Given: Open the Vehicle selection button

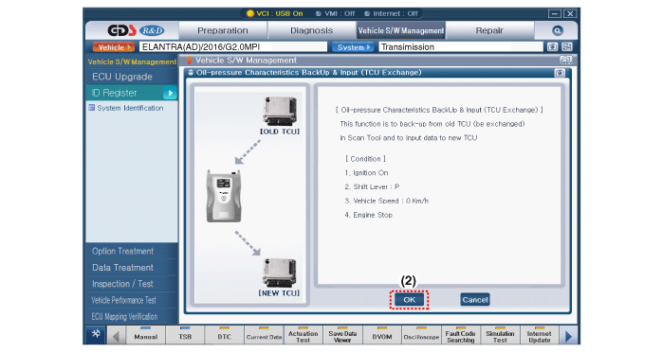Looking at the screenshot, I should [x=113, y=47].
